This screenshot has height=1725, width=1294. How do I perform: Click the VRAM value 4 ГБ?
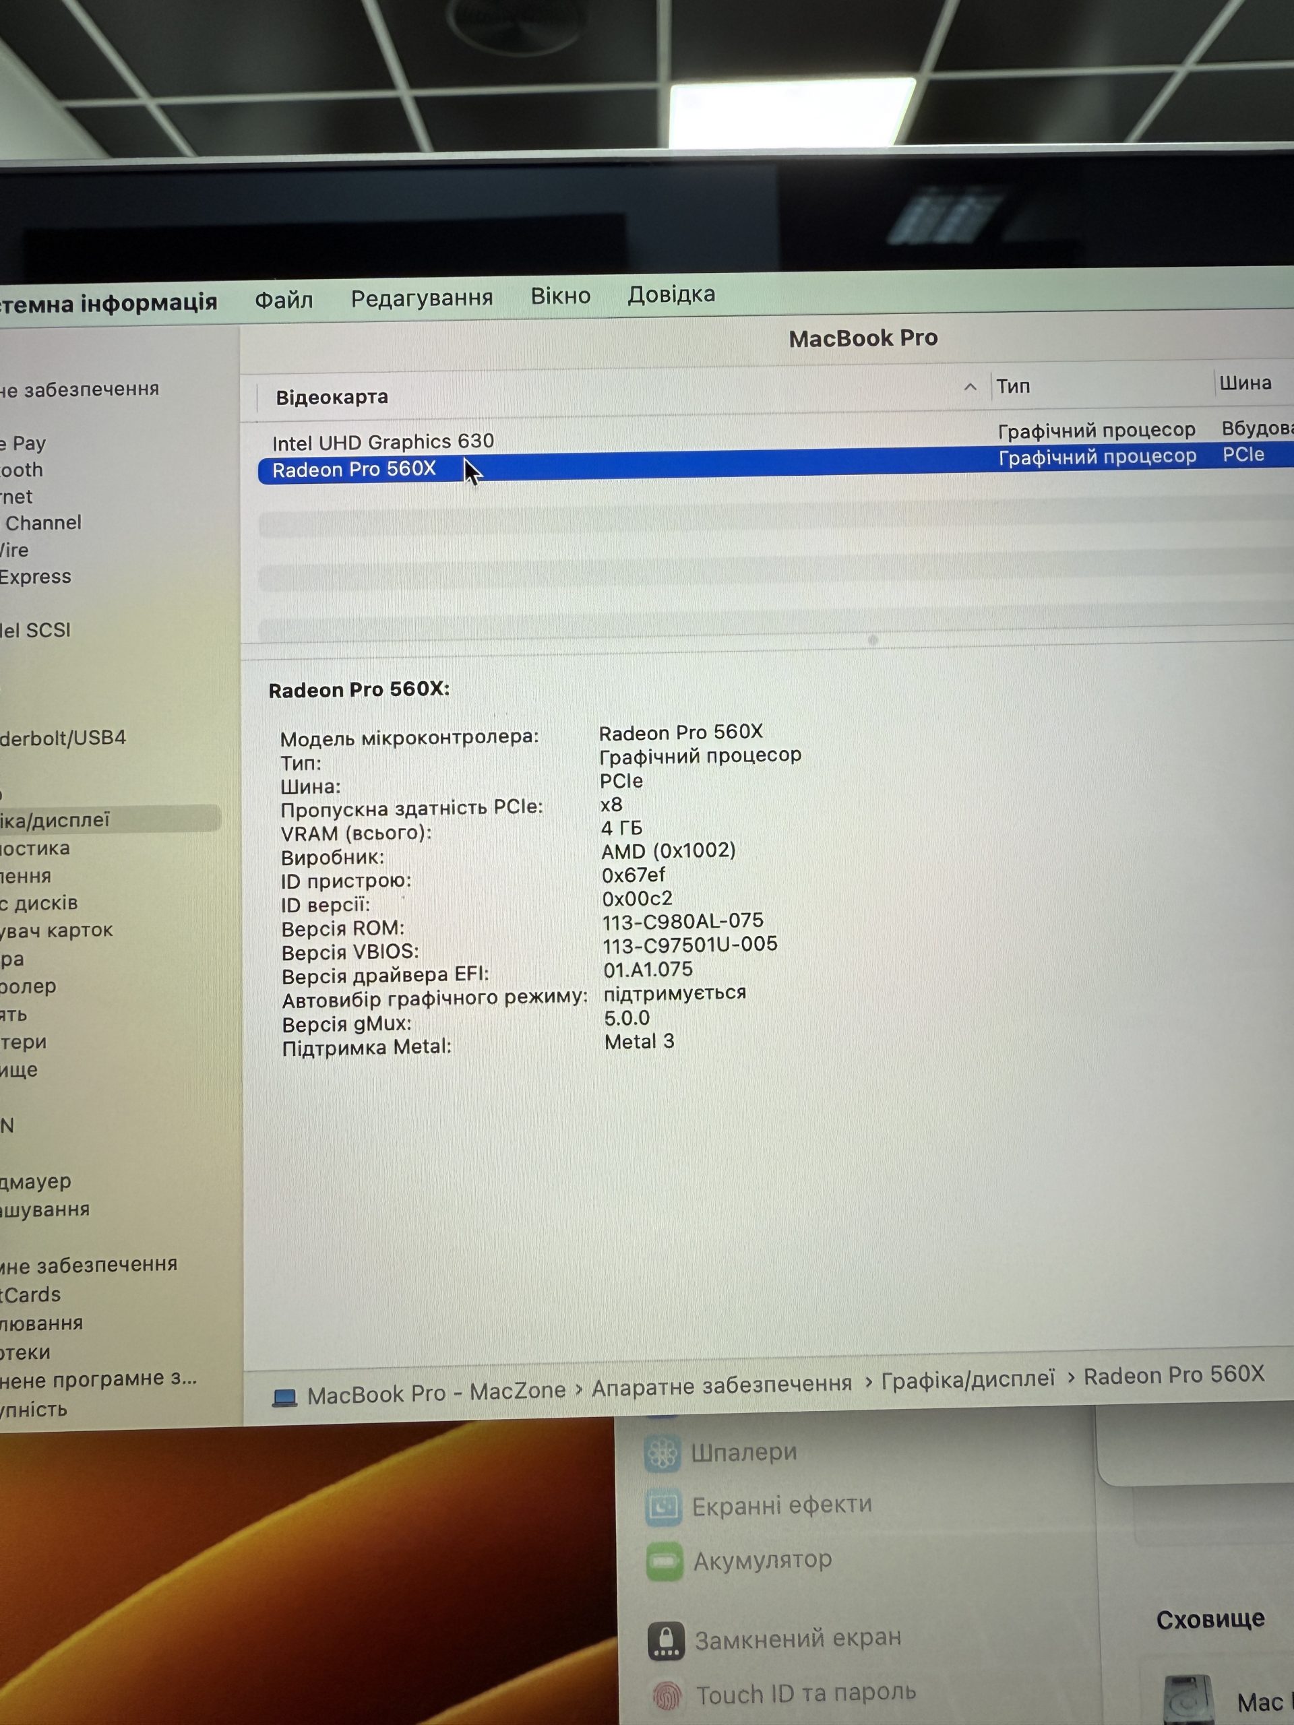[x=621, y=827]
